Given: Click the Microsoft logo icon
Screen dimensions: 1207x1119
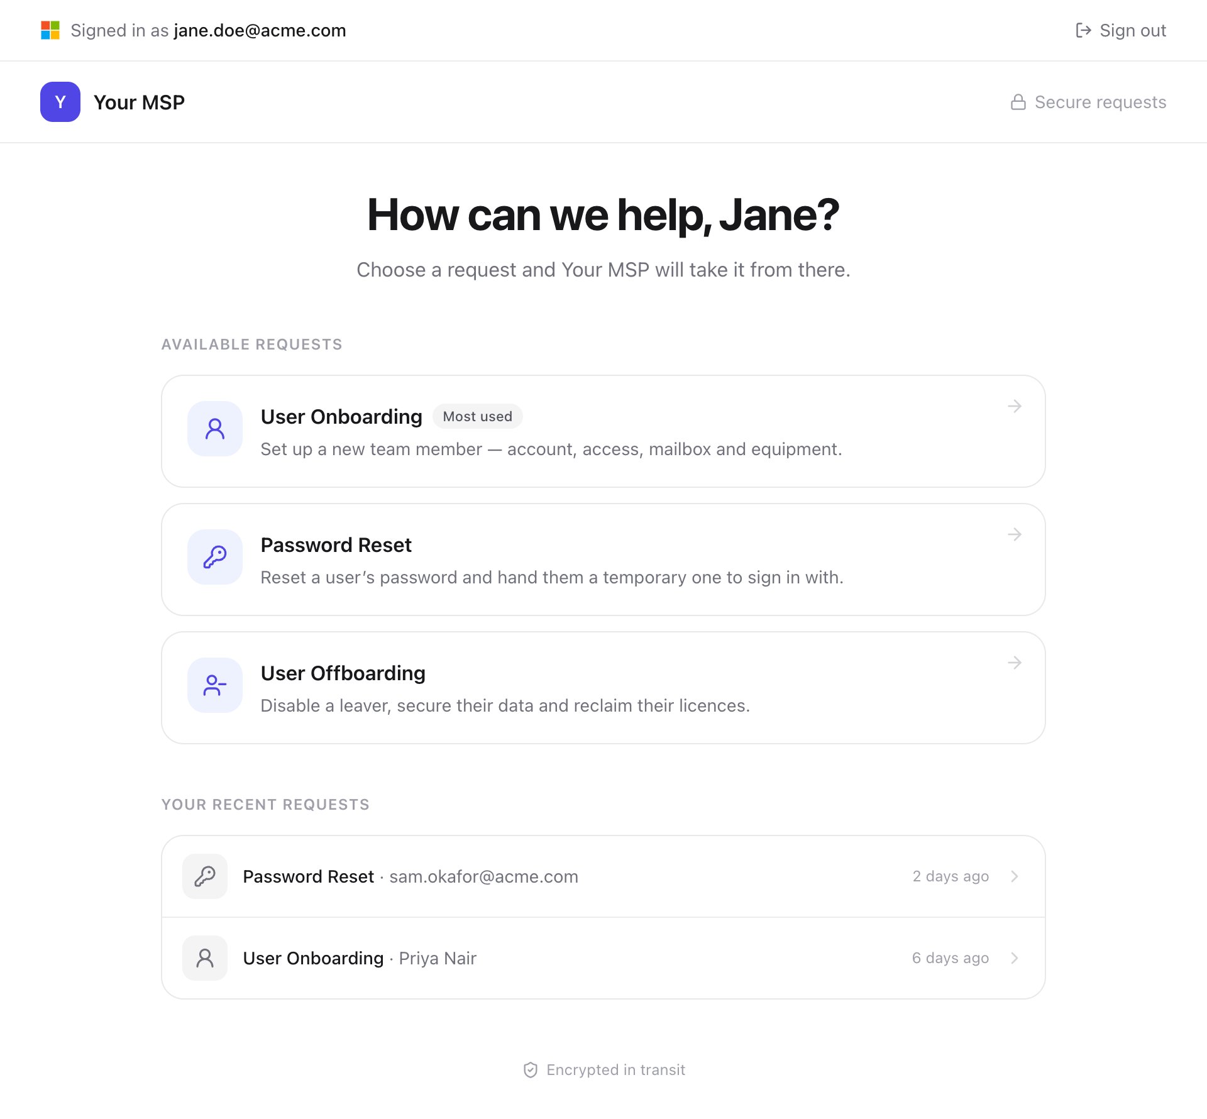Looking at the screenshot, I should tap(50, 30).
